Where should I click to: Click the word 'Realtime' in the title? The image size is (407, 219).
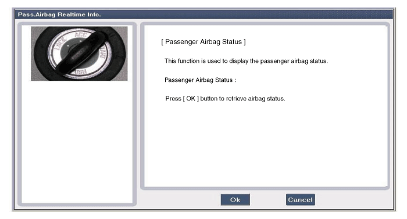tap(72, 15)
